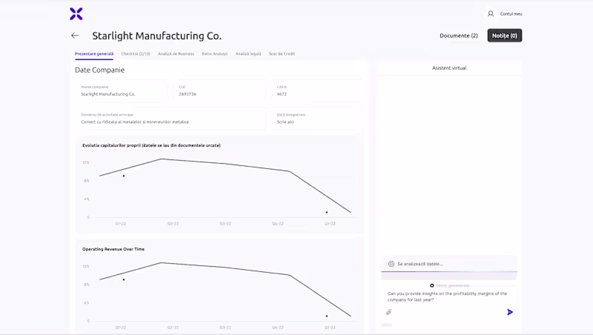593x335 pixels.
Task: Open the Analiză de Business tab
Action: (176, 54)
